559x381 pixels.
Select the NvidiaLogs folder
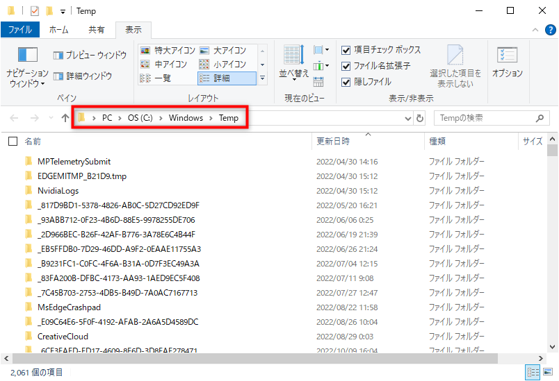[x=58, y=191]
